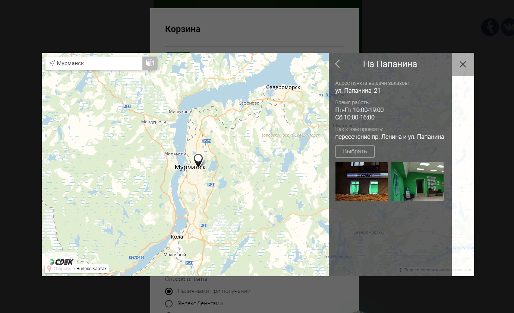Viewport: 514px width, 313px height.
Task: Click the location arrow icon beside Мурманск
Action: (x=52, y=63)
